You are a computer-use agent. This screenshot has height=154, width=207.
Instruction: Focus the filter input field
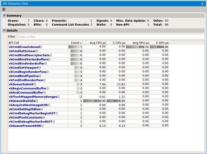[111, 37]
